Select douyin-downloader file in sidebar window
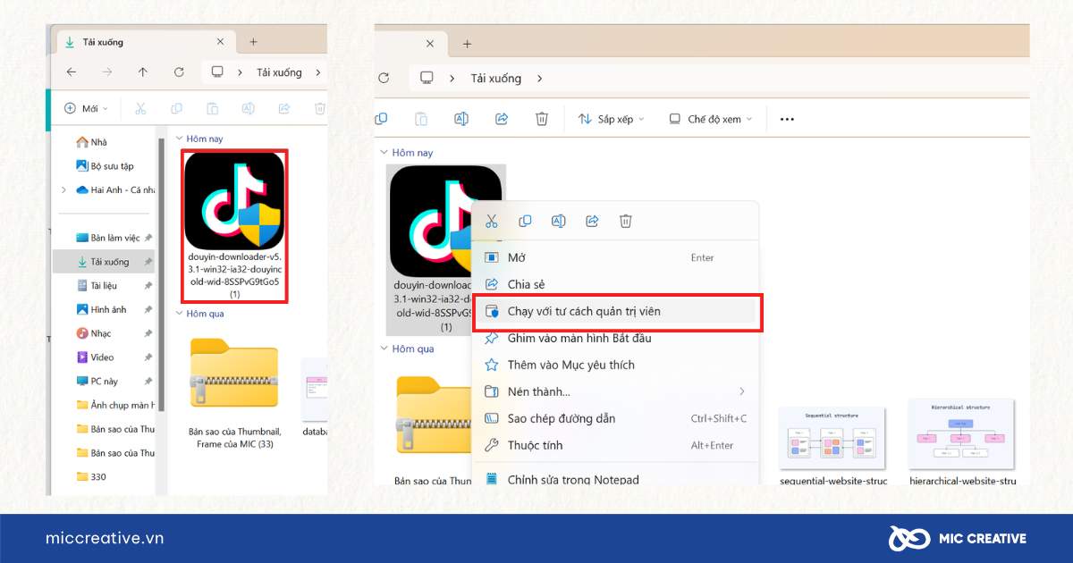Image resolution: width=1073 pixels, height=563 pixels. [234, 227]
